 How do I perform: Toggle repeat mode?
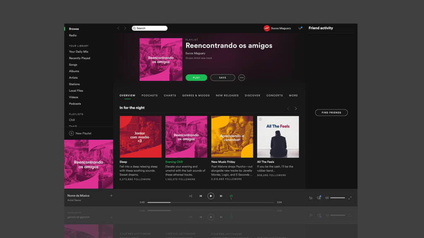tap(231, 196)
